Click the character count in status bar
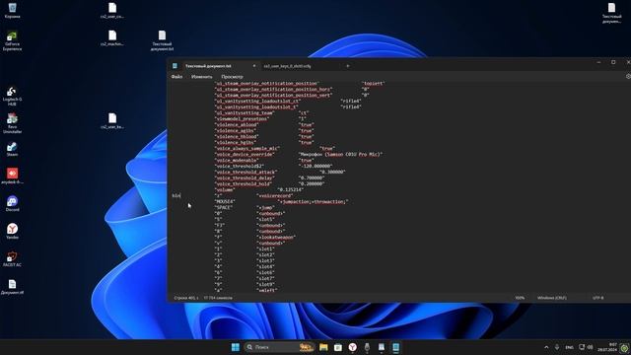Image resolution: width=631 pixels, height=355 pixels. click(218, 298)
